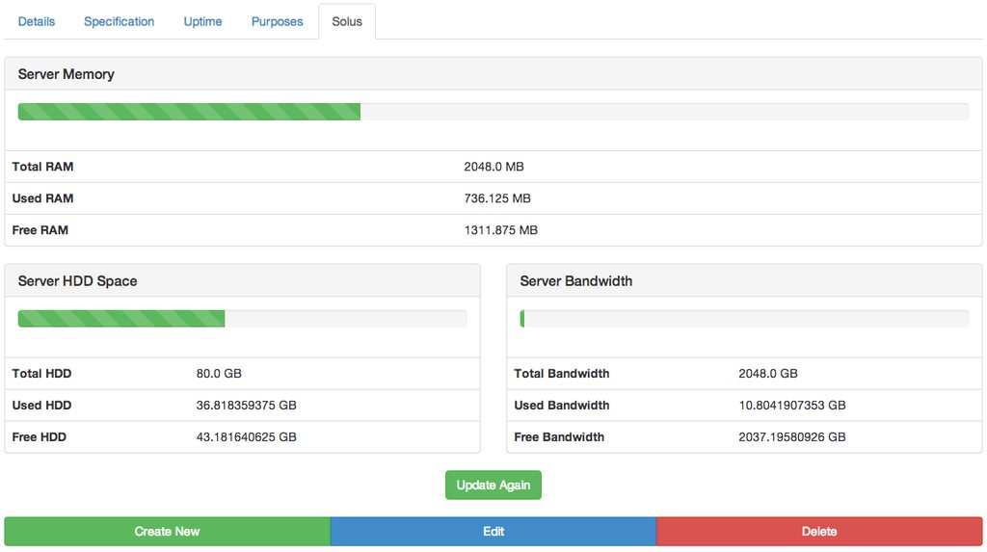Click the Server HDD Space panel heading

point(77,281)
